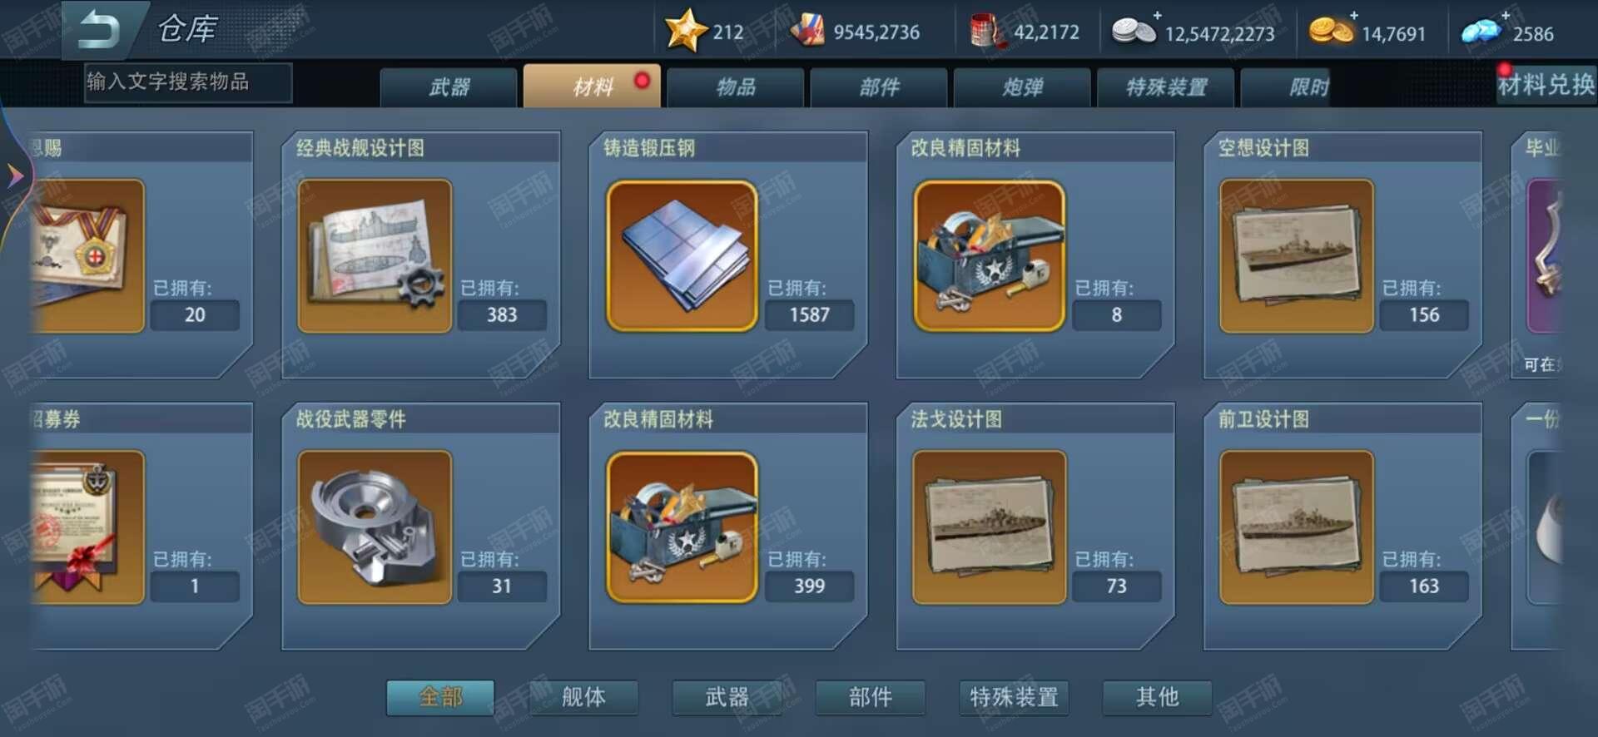The height and width of the screenshot is (737, 1598).
Task: Tap the gold star currency icon
Action: (x=685, y=31)
